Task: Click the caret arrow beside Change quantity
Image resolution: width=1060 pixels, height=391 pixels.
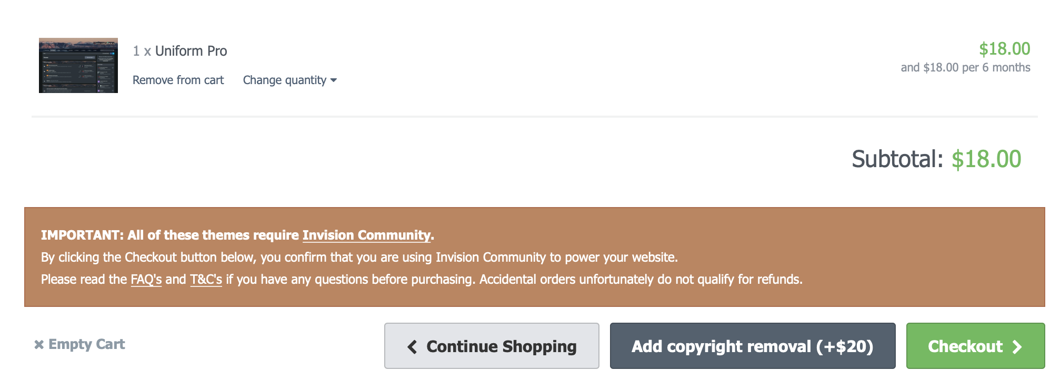Action: pos(334,80)
